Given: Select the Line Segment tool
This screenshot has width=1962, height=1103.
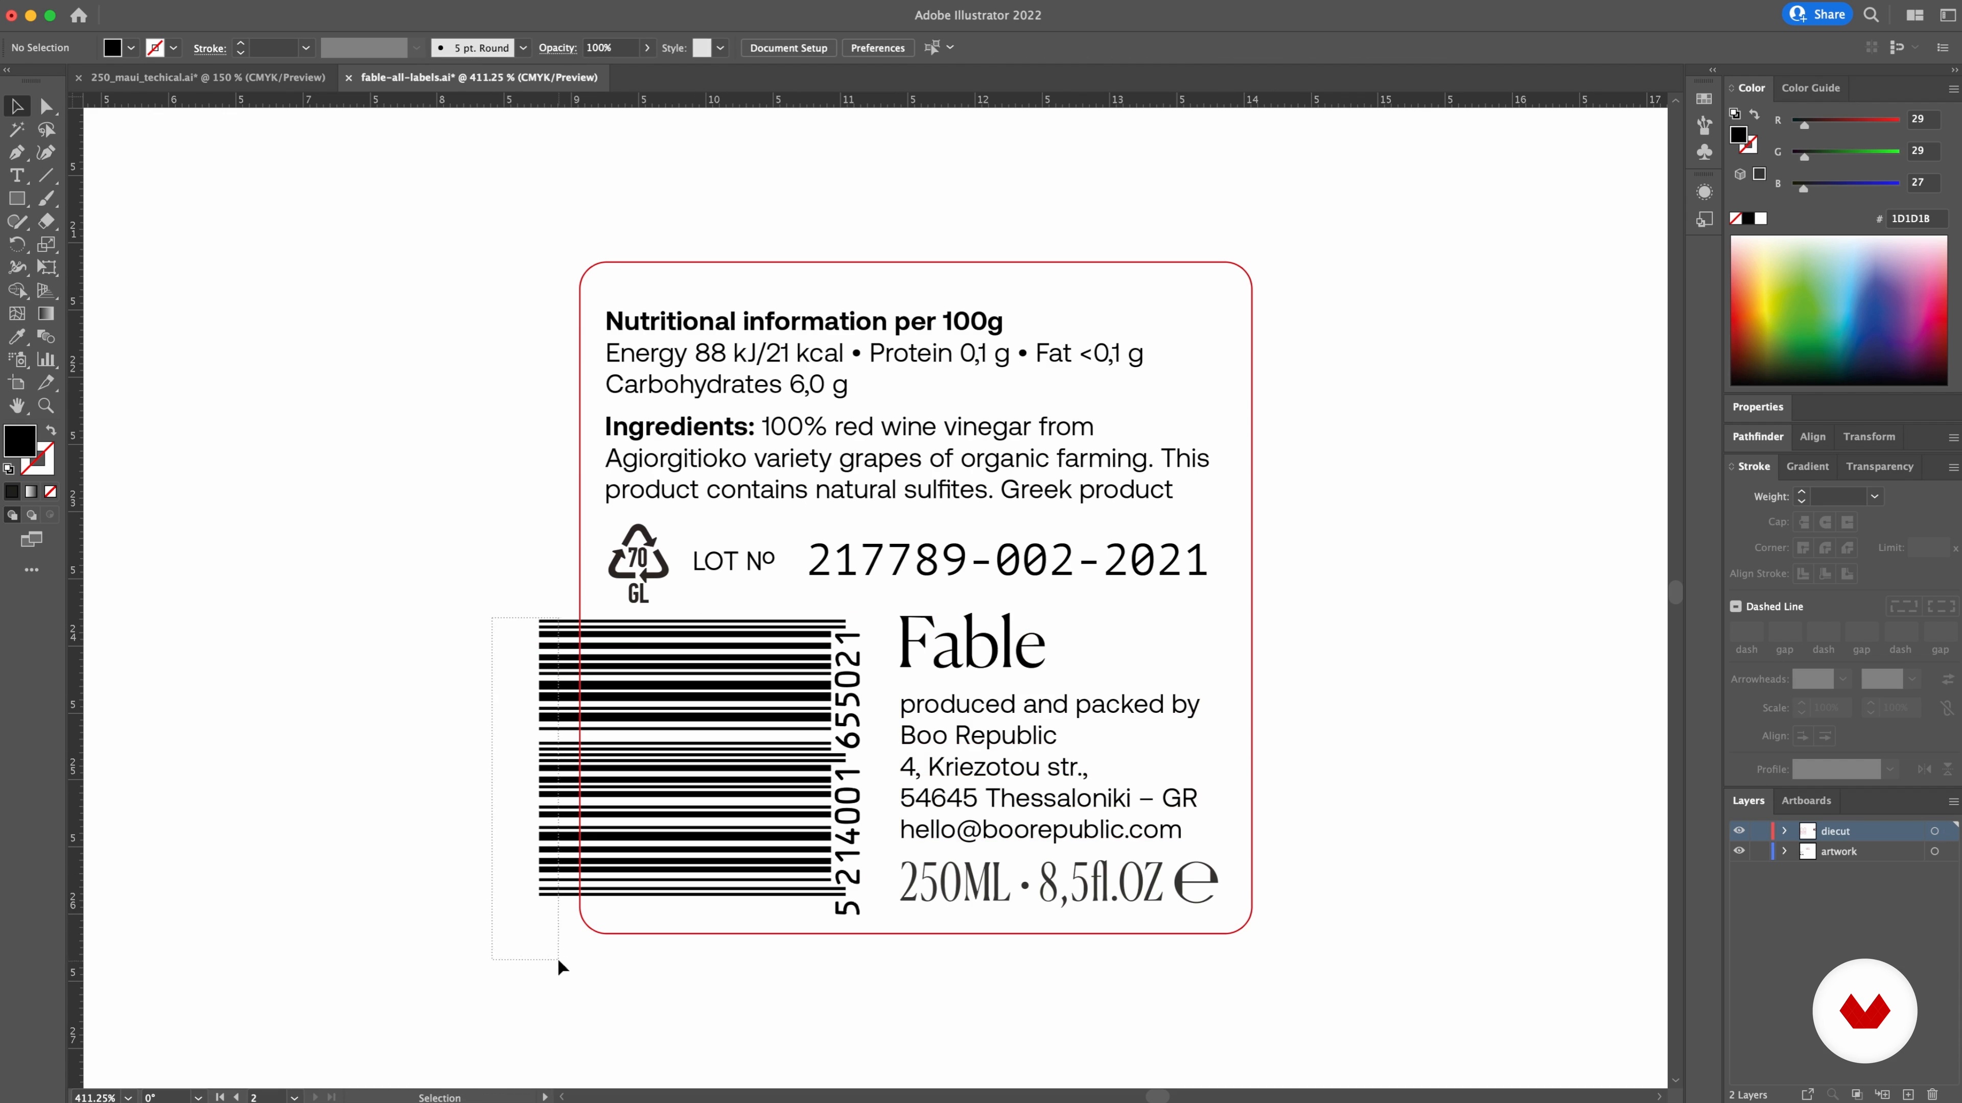Looking at the screenshot, I should pyautogui.click(x=46, y=176).
